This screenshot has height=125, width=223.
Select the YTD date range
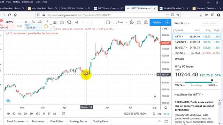pos(38,114)
